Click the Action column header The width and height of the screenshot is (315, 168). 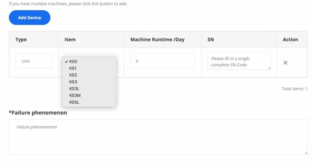290,40
